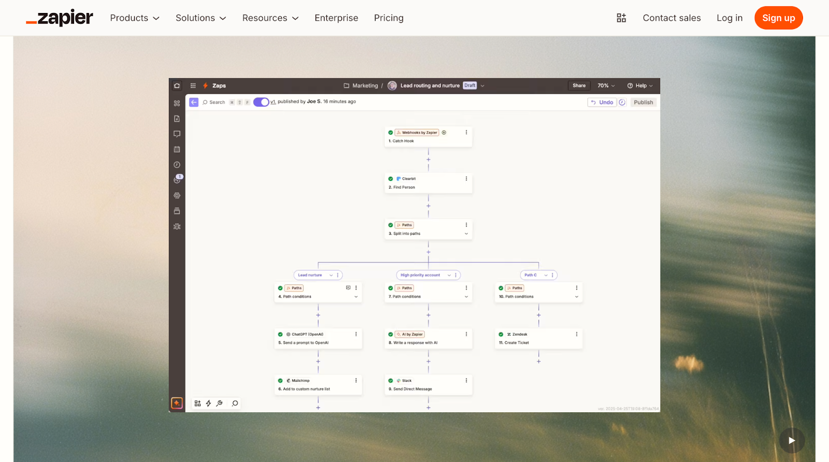Open the bug debug sidebar icon
The height and width of the screenshot is (462, 829).
pyautogui.click(x=177, y=226)
